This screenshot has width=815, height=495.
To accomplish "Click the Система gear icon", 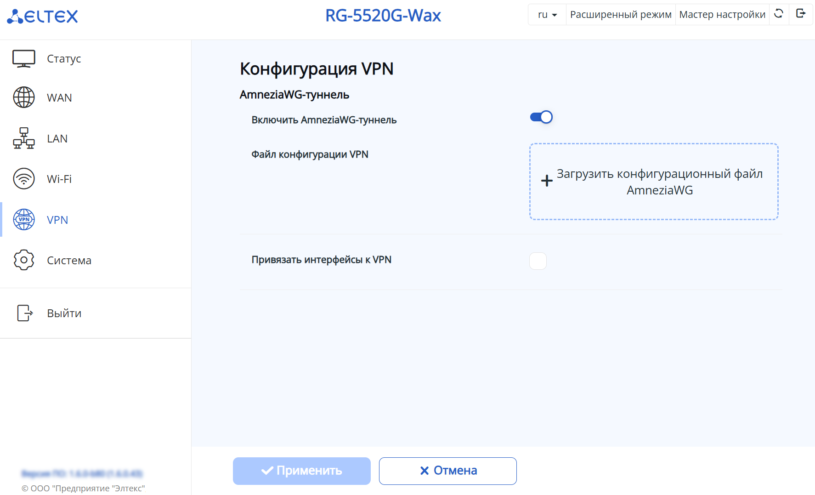I will 24,260.
